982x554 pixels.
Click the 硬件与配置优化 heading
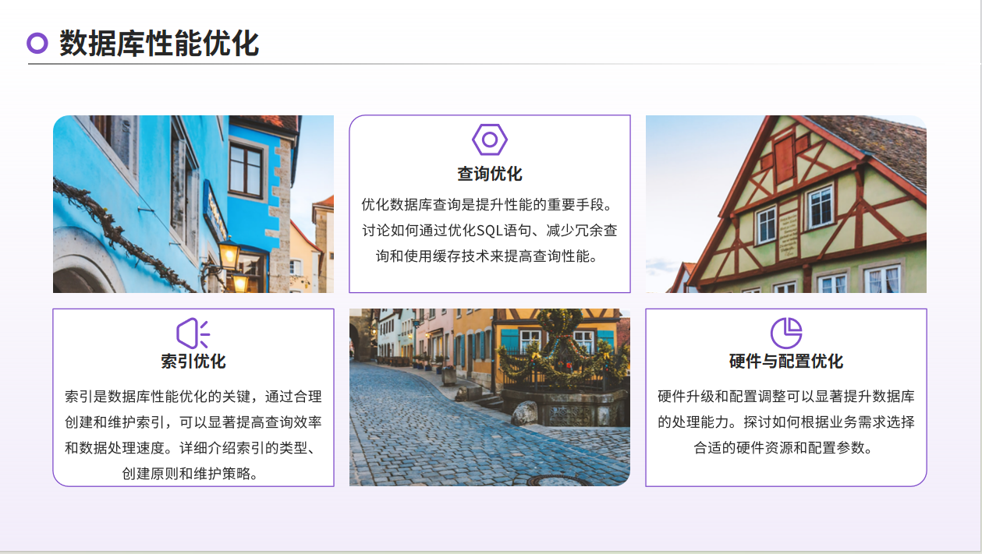coord(786,362)
